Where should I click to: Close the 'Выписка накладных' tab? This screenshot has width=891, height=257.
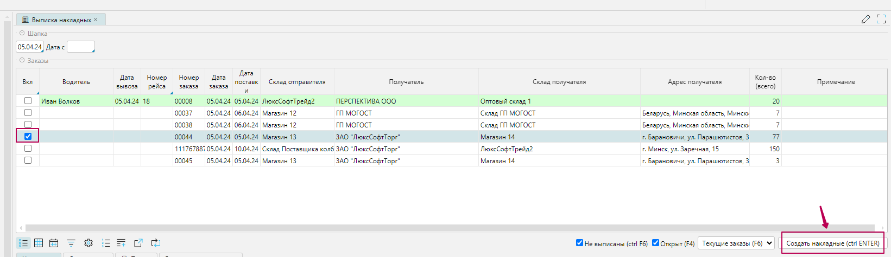point(96,20)
